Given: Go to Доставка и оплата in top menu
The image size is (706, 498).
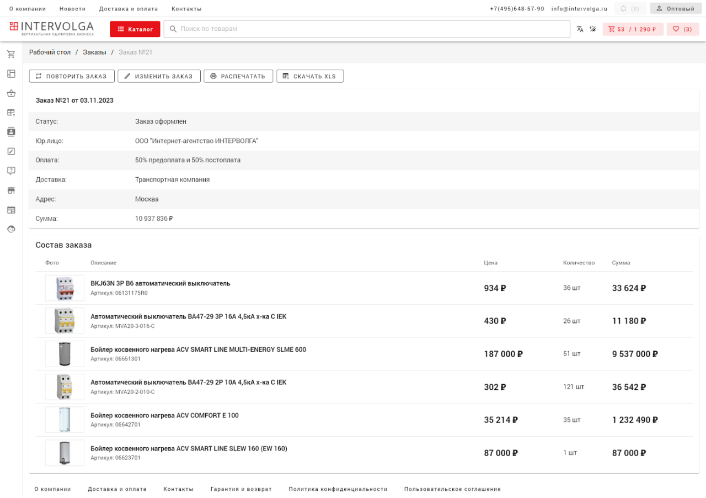Looking at the screenshot, I should click(x=129, y=9).
